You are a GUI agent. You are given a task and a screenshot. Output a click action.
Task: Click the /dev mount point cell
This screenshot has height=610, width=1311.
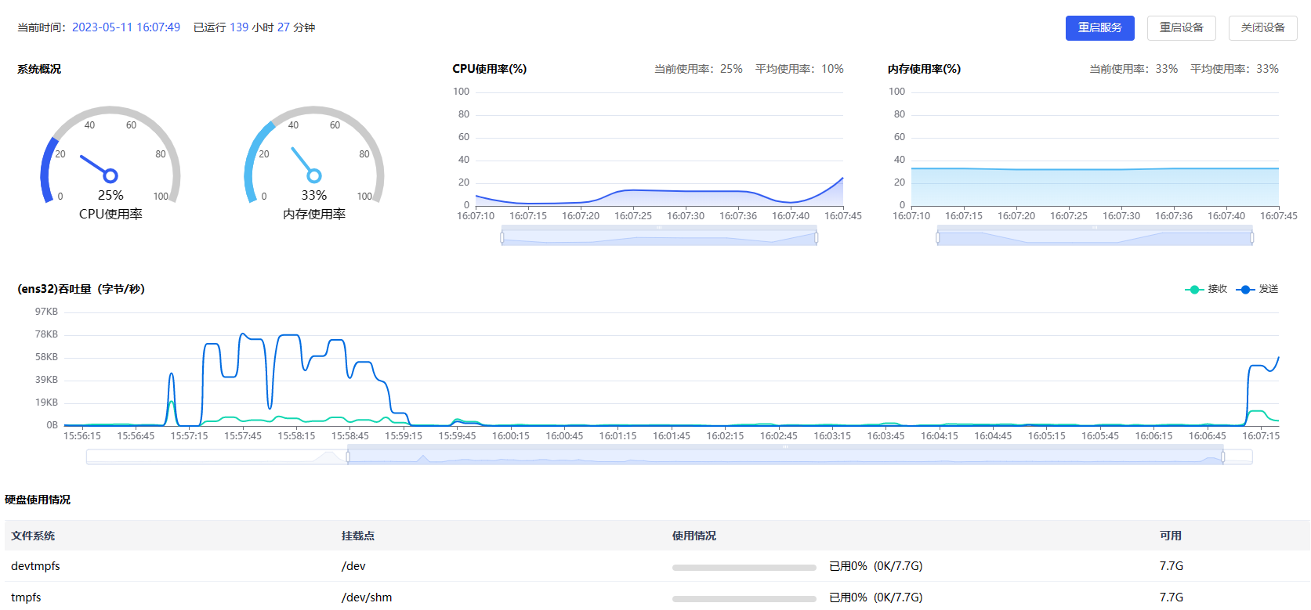pyautogui.click(x=353, y=566)
